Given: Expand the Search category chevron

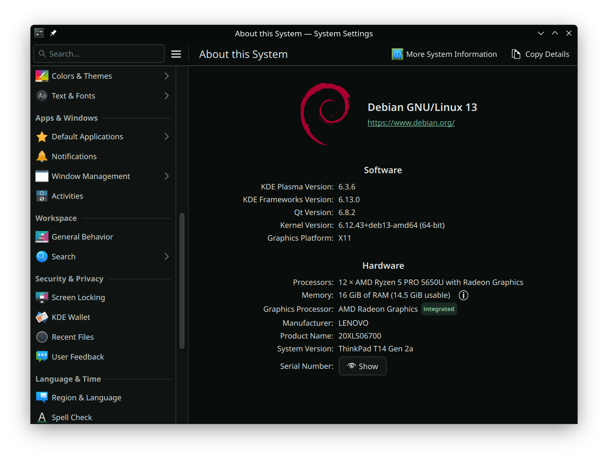Looking at the screenshot, I should [x=167, y=256].
